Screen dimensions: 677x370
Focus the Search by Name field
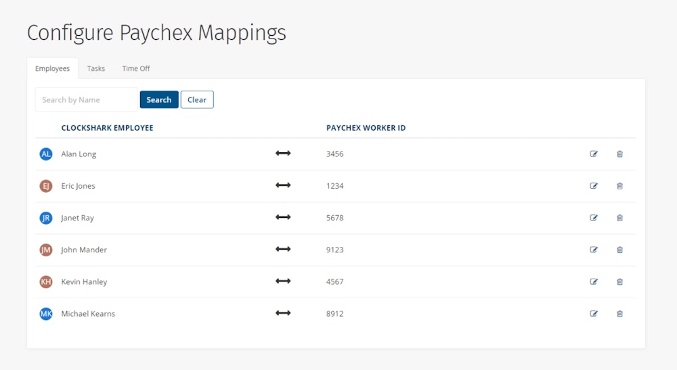[86, 100]
